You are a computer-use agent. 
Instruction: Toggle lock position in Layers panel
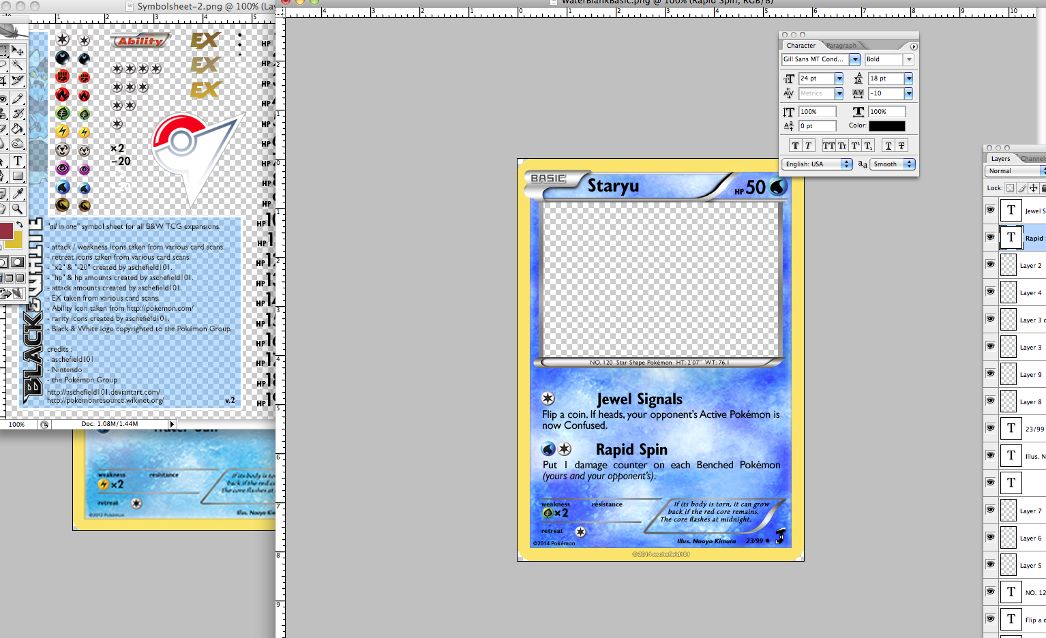pyautogui.click(x=1034, y=188)
